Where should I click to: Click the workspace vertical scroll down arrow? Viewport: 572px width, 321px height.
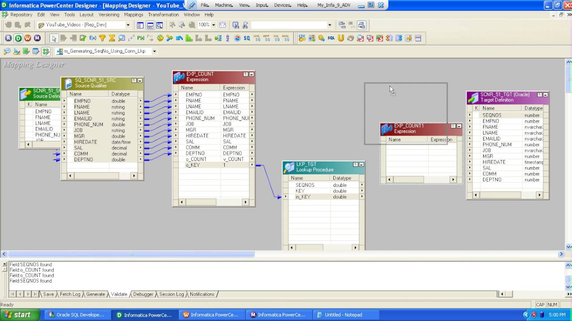pos(569,247)
